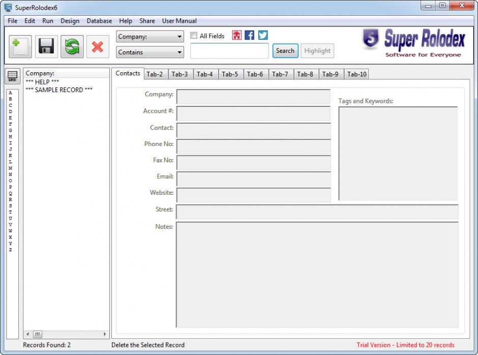Click the red X Delete Record icon
478x355 pixels.
98,46
